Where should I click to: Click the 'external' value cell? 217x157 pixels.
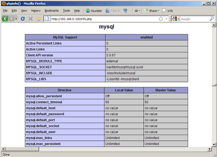146,61
